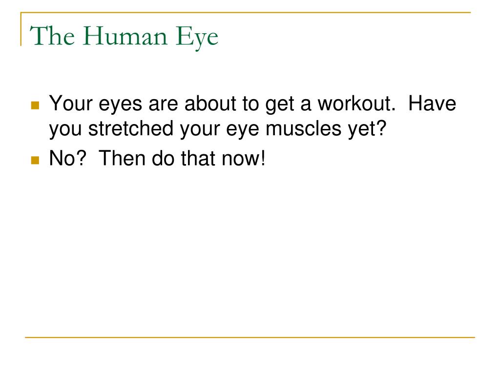Select the gold bullet square before 'Your eyes'

click(35, 105)
